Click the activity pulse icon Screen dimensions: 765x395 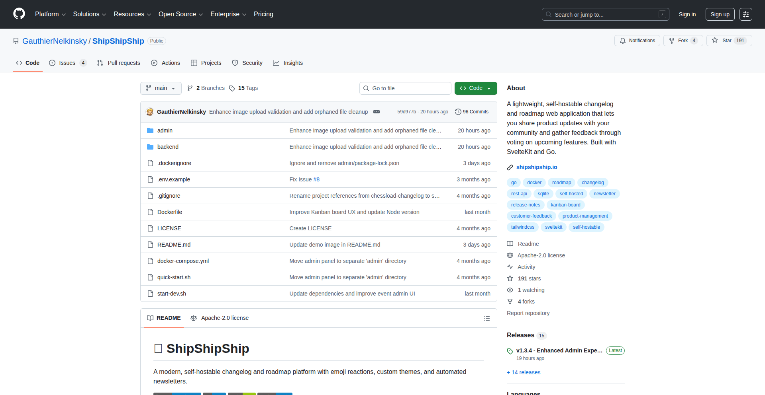tap(510, 267)
